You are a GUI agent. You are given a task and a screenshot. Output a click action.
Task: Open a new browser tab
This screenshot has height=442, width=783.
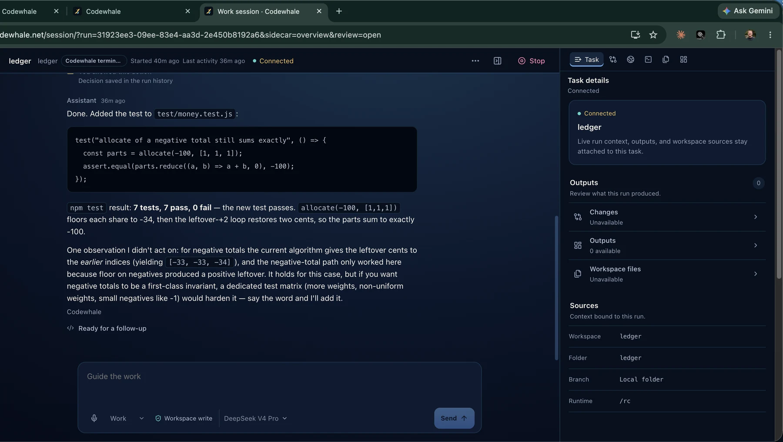pyautogui.click(x=339, y=11)
